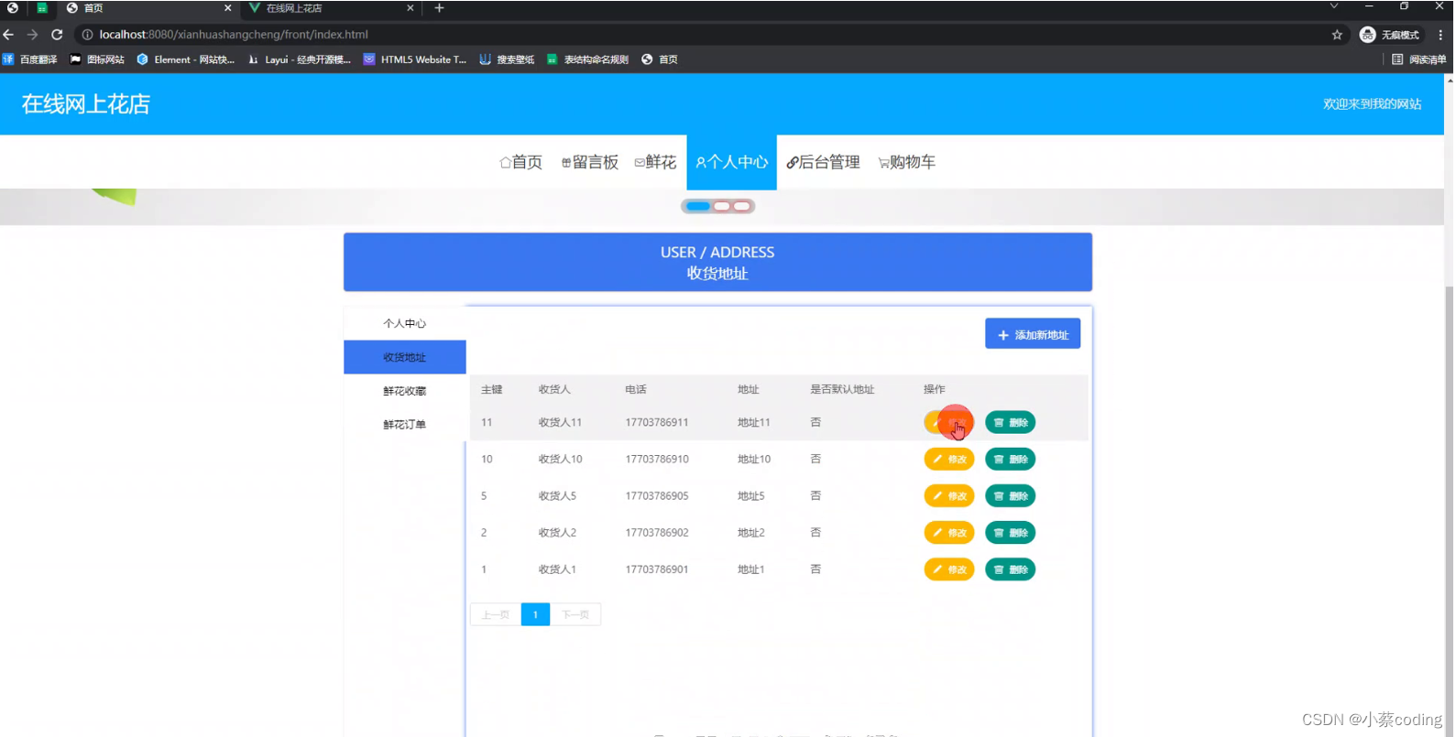Click the 地址10 address cell
Viewport: 1456px width, 737px height.
tap(754, 460)
